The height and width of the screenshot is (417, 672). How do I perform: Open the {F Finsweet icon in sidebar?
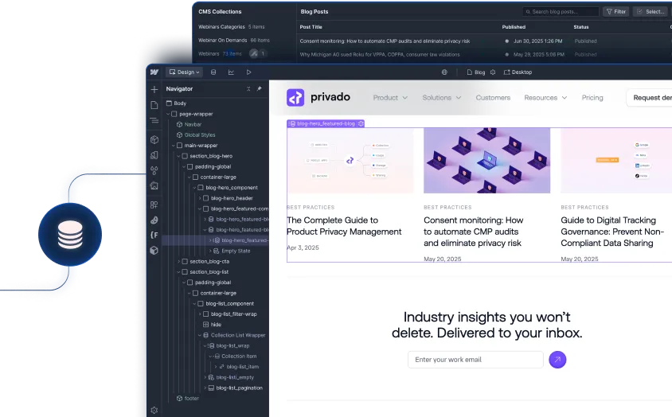click(x=154, y=235)
